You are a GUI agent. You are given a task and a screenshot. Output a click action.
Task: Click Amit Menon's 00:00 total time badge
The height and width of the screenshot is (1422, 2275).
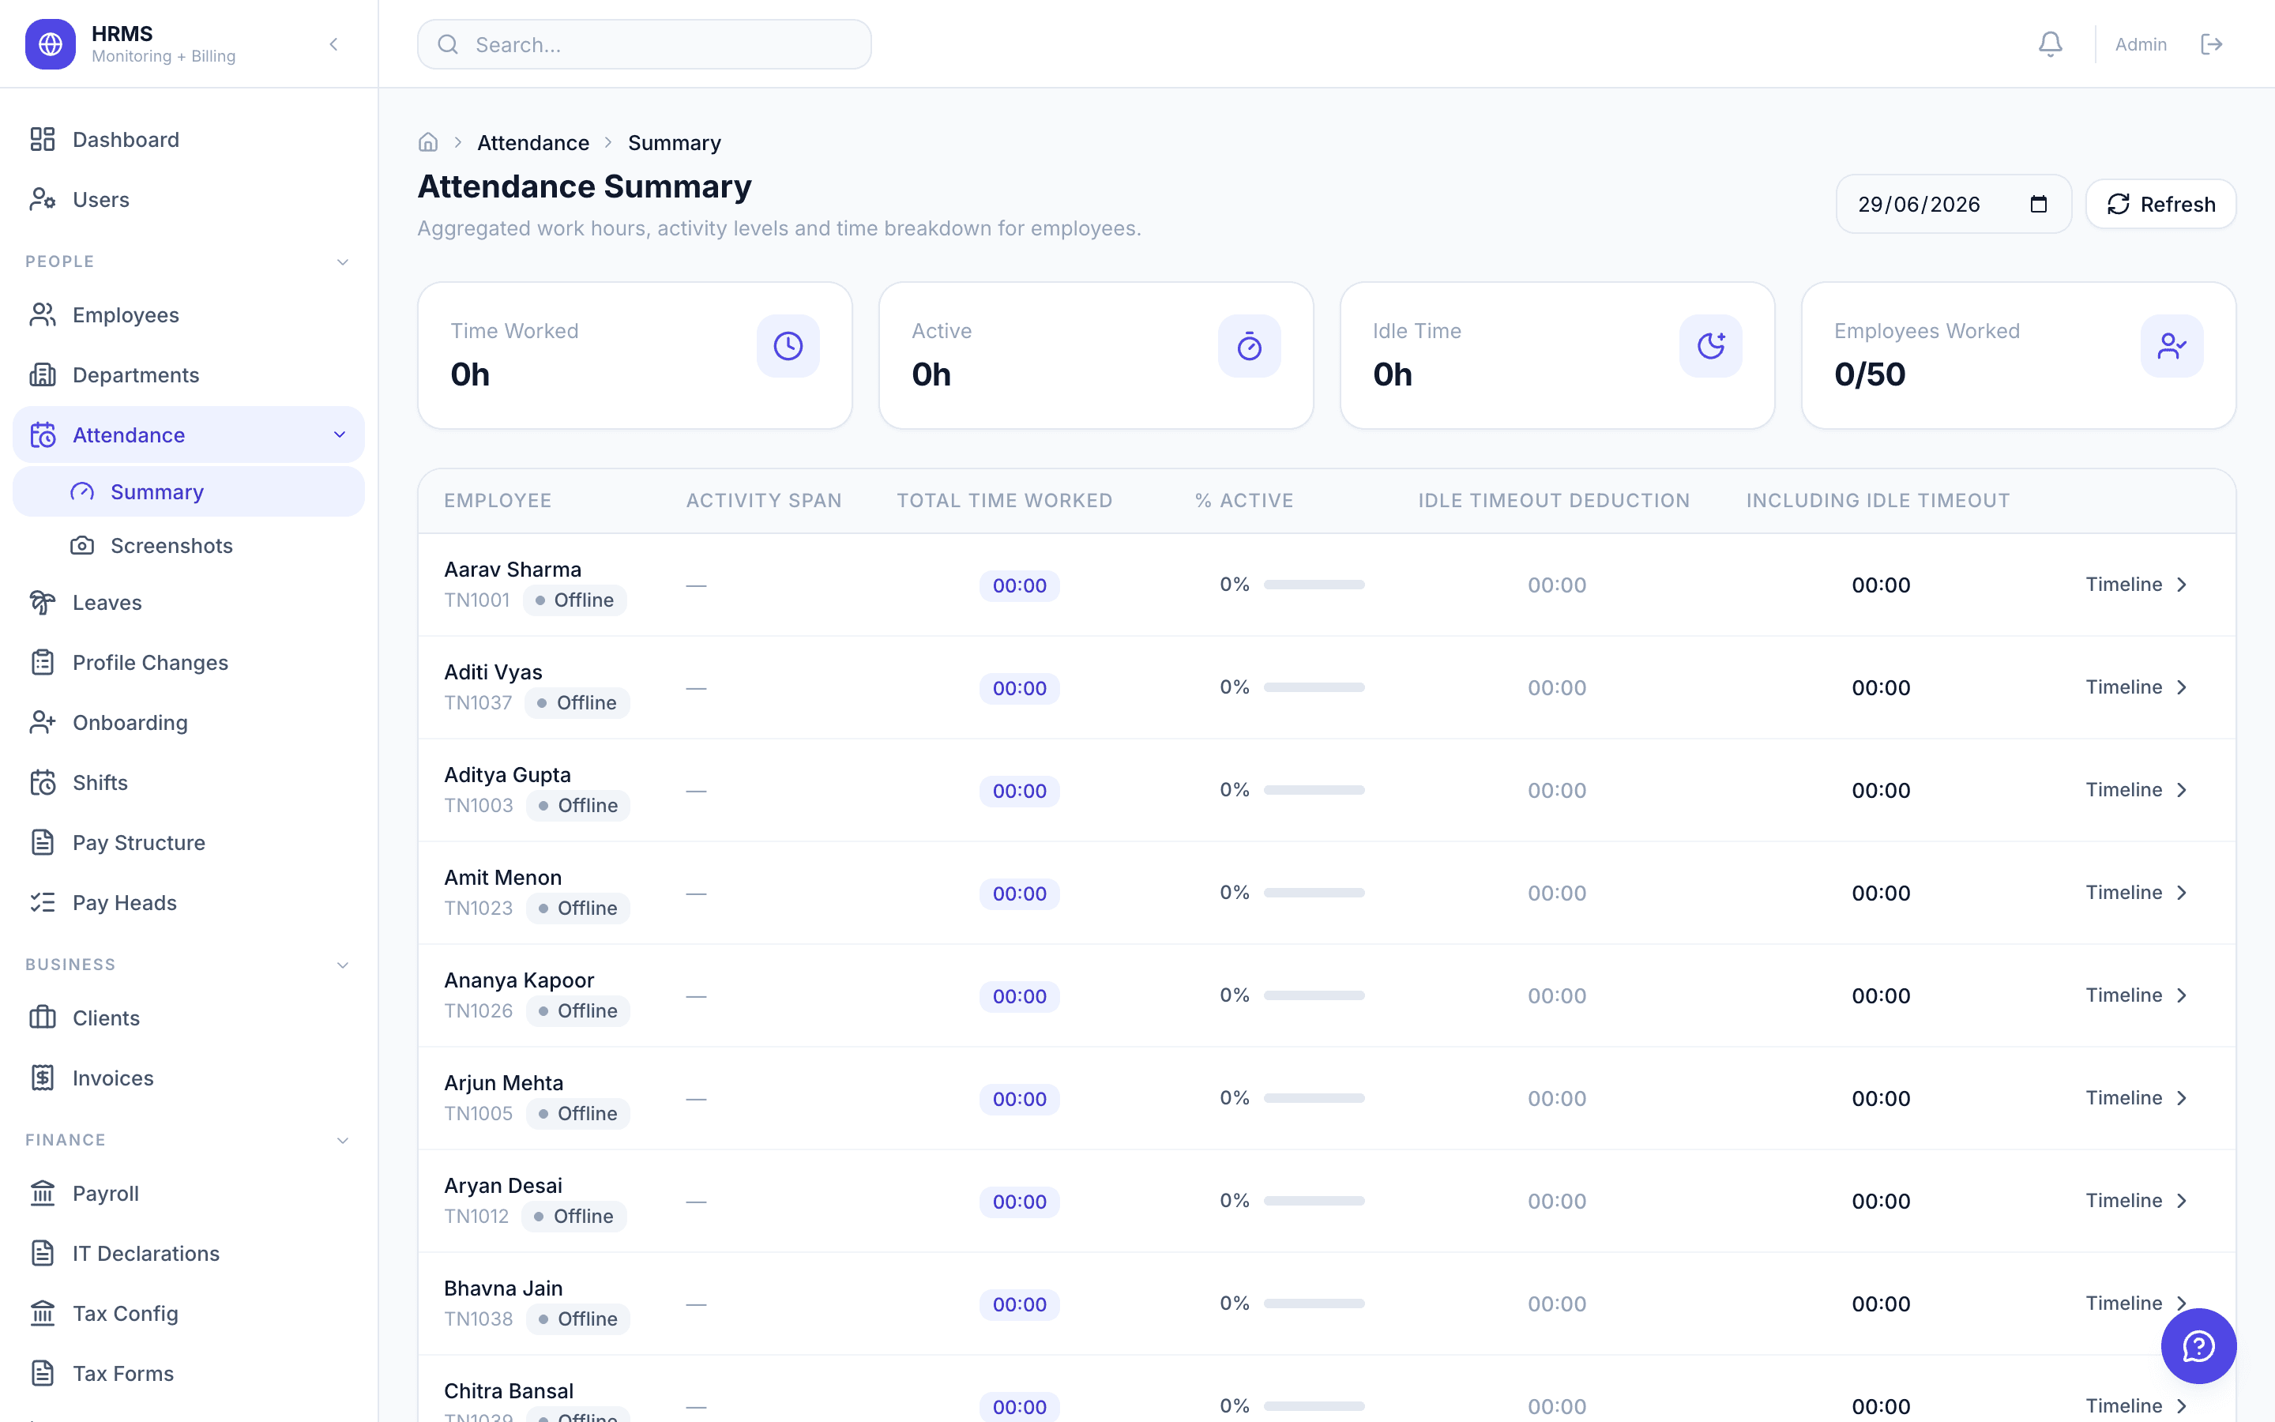tap(1019, 893)
